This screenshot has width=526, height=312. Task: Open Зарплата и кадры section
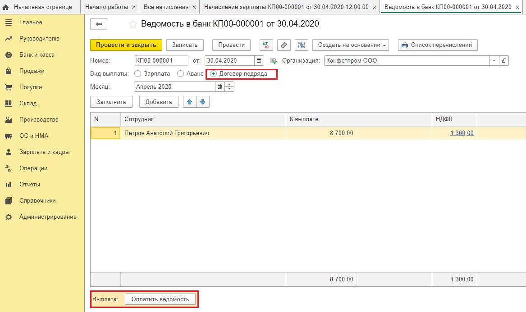[x=44, y=152]
